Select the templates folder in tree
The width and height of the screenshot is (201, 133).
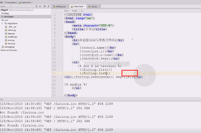[x=9, y=17]
